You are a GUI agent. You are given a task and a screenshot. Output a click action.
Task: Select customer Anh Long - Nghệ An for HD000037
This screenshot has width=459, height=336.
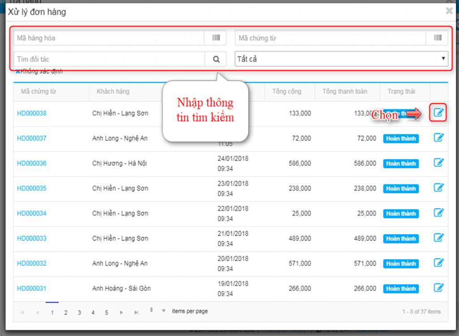click(120, 138)
